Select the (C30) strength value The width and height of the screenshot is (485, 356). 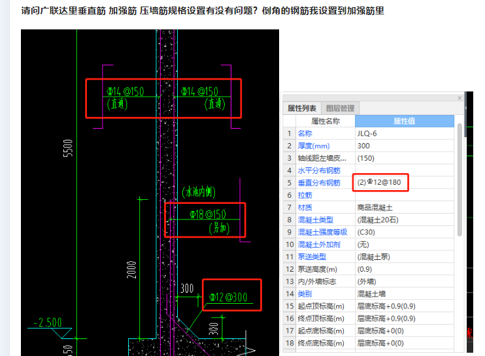tap(405, 232)
